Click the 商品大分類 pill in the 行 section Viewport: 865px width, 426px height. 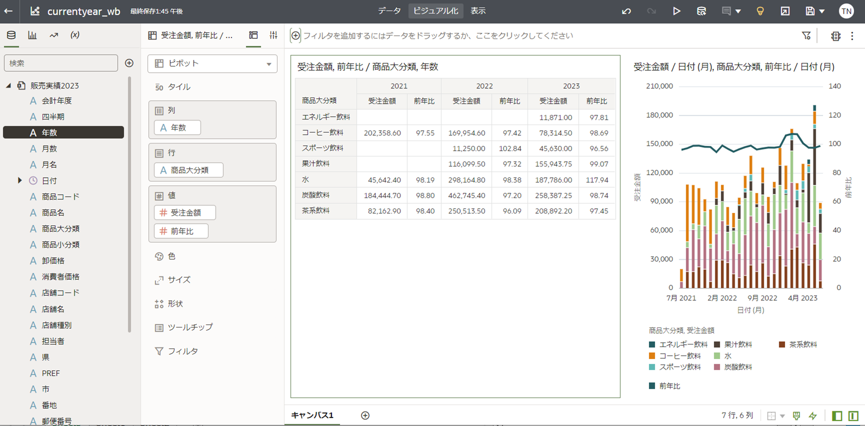(188, 170)
